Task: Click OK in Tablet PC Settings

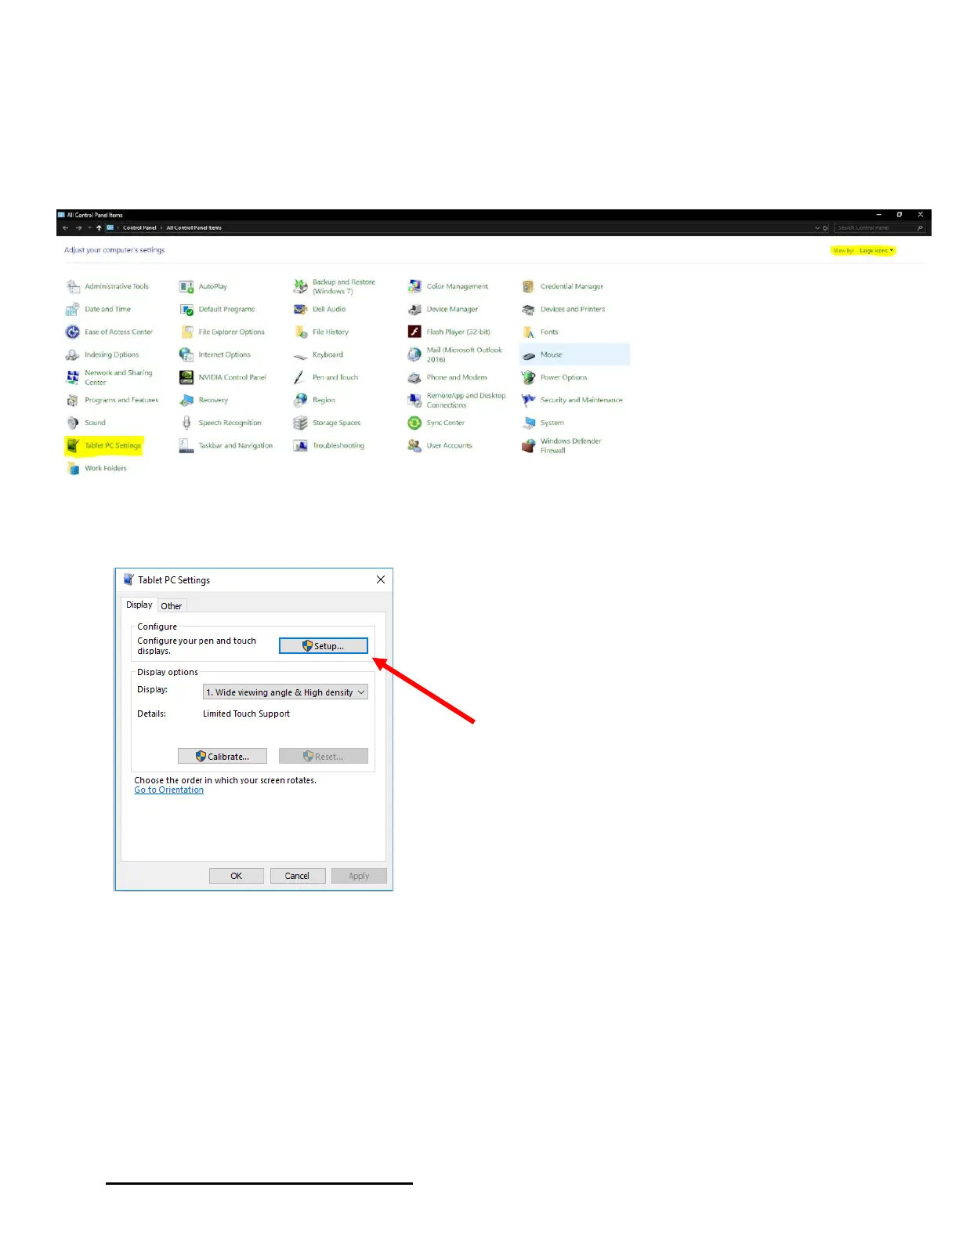Action: coord(236,876)
